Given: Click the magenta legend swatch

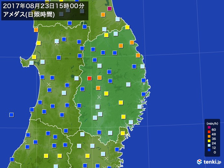Looking at the screenshot, I should tap(209, 127).
